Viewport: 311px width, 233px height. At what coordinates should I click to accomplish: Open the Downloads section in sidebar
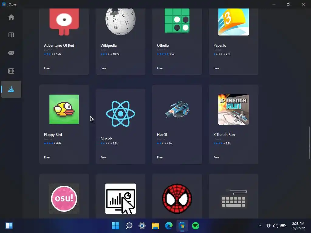11,89
